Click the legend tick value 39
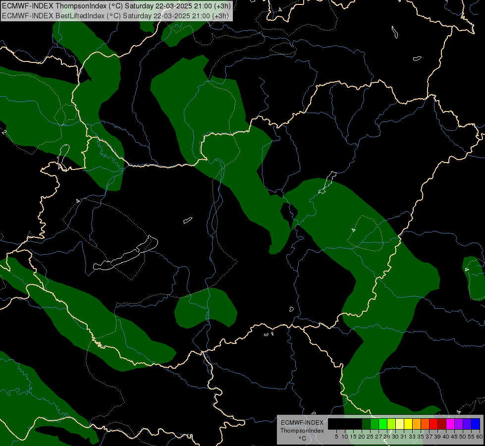Viewport: 485px width, 446px height. pyautogui.click(x=437, y=437)
